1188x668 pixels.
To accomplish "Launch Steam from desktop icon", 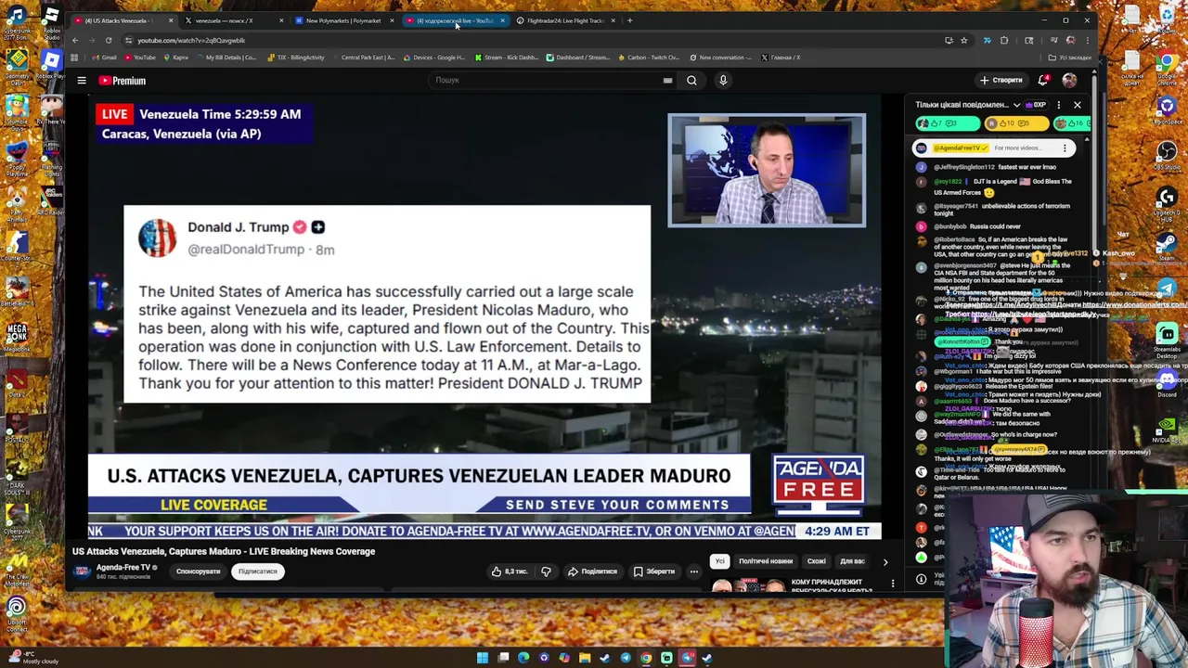I will (x=1167, y=246).
